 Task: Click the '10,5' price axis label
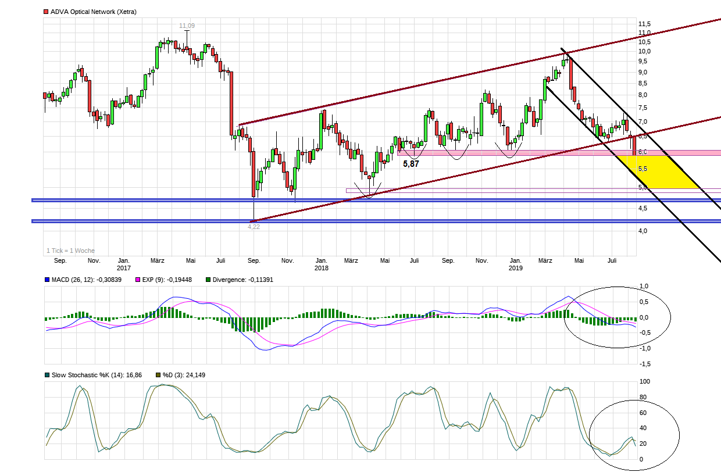pyautogui.click(x=644, y=42)
